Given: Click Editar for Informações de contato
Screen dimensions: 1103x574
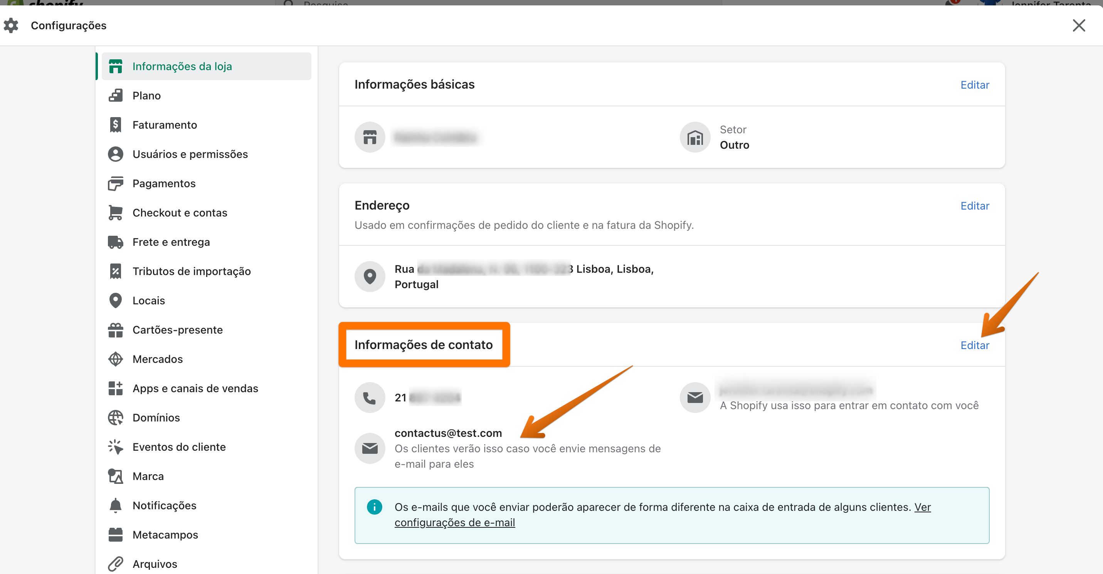Looking at the screenshot, I should pos(975,345).
